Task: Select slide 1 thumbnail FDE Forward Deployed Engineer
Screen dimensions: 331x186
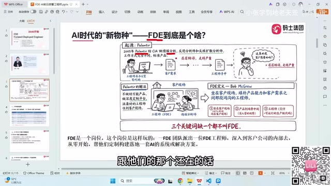Action: click(x=29, y=39)
